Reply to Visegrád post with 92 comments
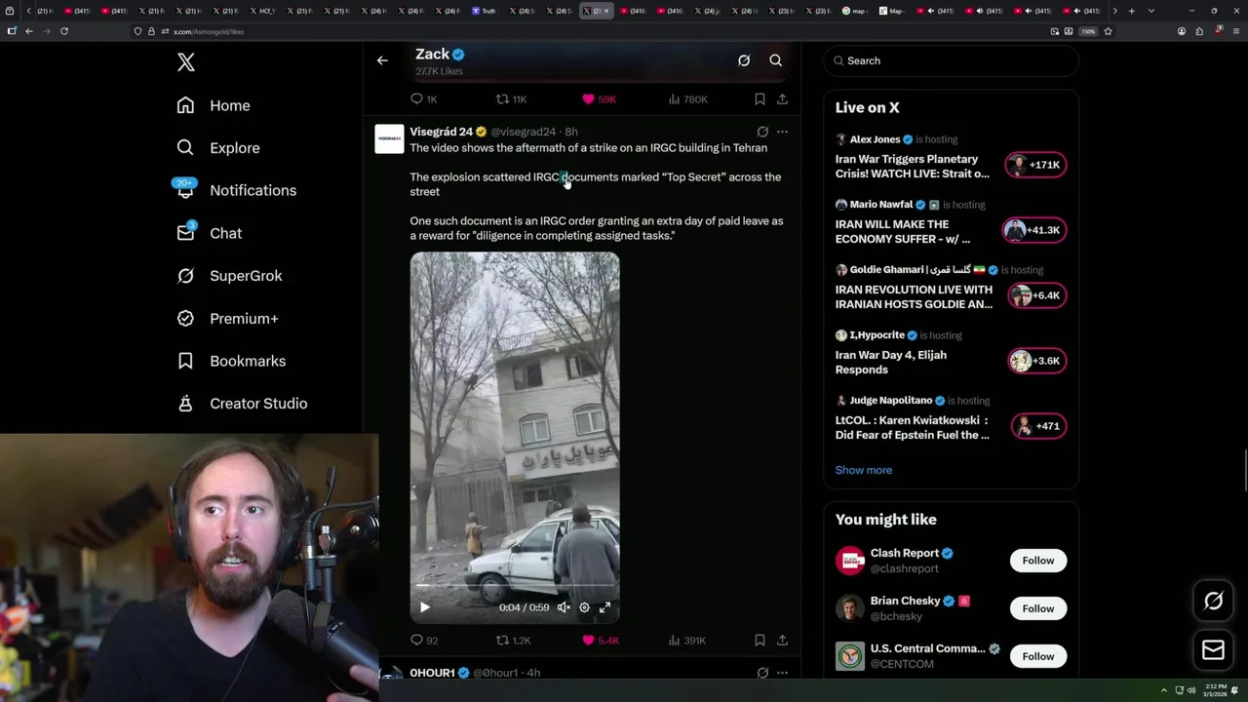Screen dimensions: 1248x702 pyautogui.click(x=423, y=641)
